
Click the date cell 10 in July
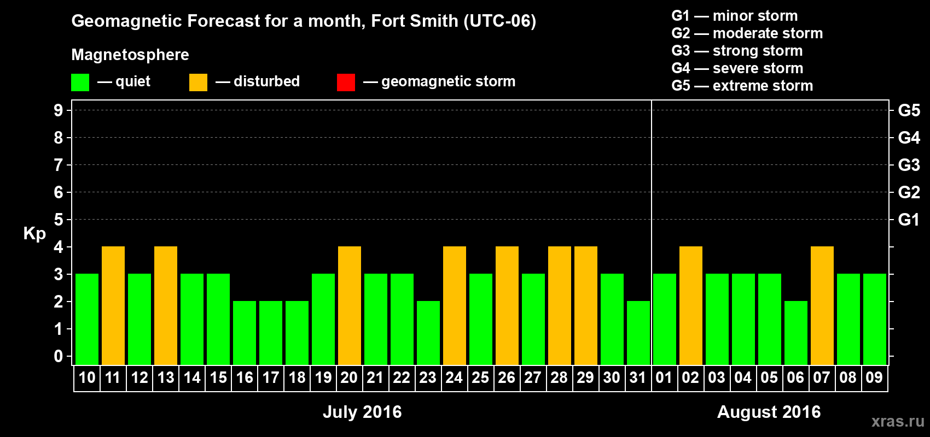coord(87,378)
